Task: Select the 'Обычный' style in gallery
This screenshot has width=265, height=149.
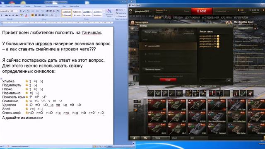Action: [67, 13]
